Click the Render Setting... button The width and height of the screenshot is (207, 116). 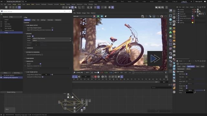pos(11,92)
